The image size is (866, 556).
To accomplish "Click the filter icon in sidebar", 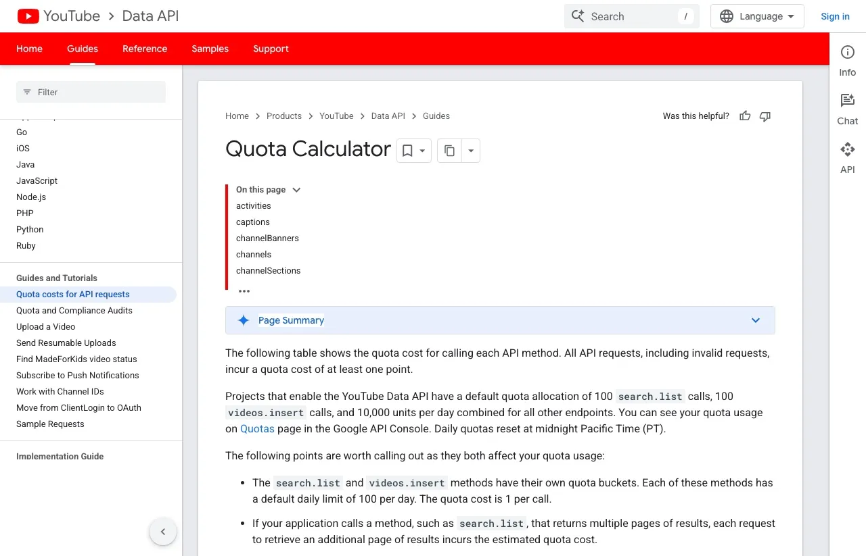I will (x=27, y=92).
